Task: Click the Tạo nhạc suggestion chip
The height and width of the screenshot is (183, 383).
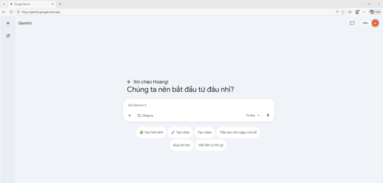Action: click(180, 132)
